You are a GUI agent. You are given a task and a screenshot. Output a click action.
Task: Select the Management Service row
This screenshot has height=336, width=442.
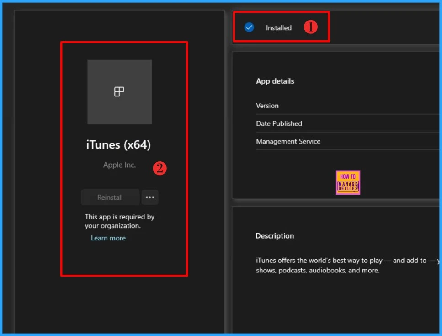tap(347, 141)
